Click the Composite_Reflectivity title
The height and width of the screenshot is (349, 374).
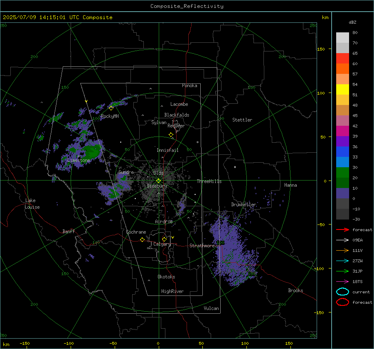(x=187, y=6)
